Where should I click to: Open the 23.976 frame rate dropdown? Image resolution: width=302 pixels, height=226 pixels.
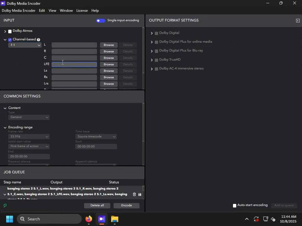[x=29, y=137]
